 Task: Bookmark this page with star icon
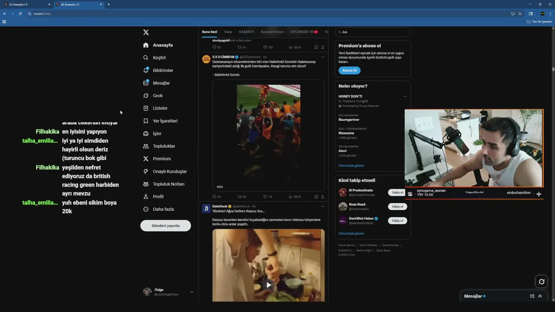tap(520, 13)
